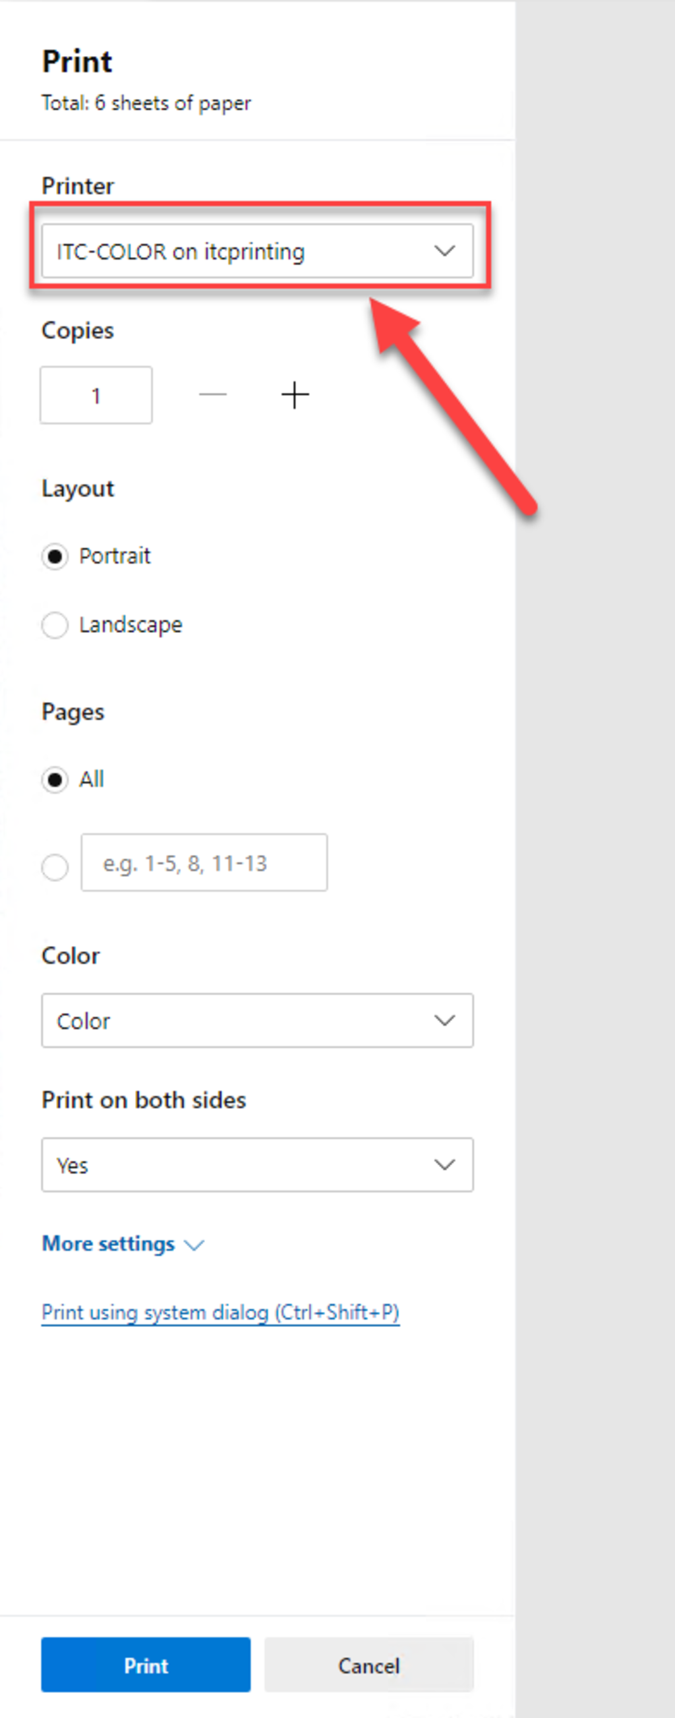Open the Color mode dropdown
675x1718 pixels.
point(258,1020)
